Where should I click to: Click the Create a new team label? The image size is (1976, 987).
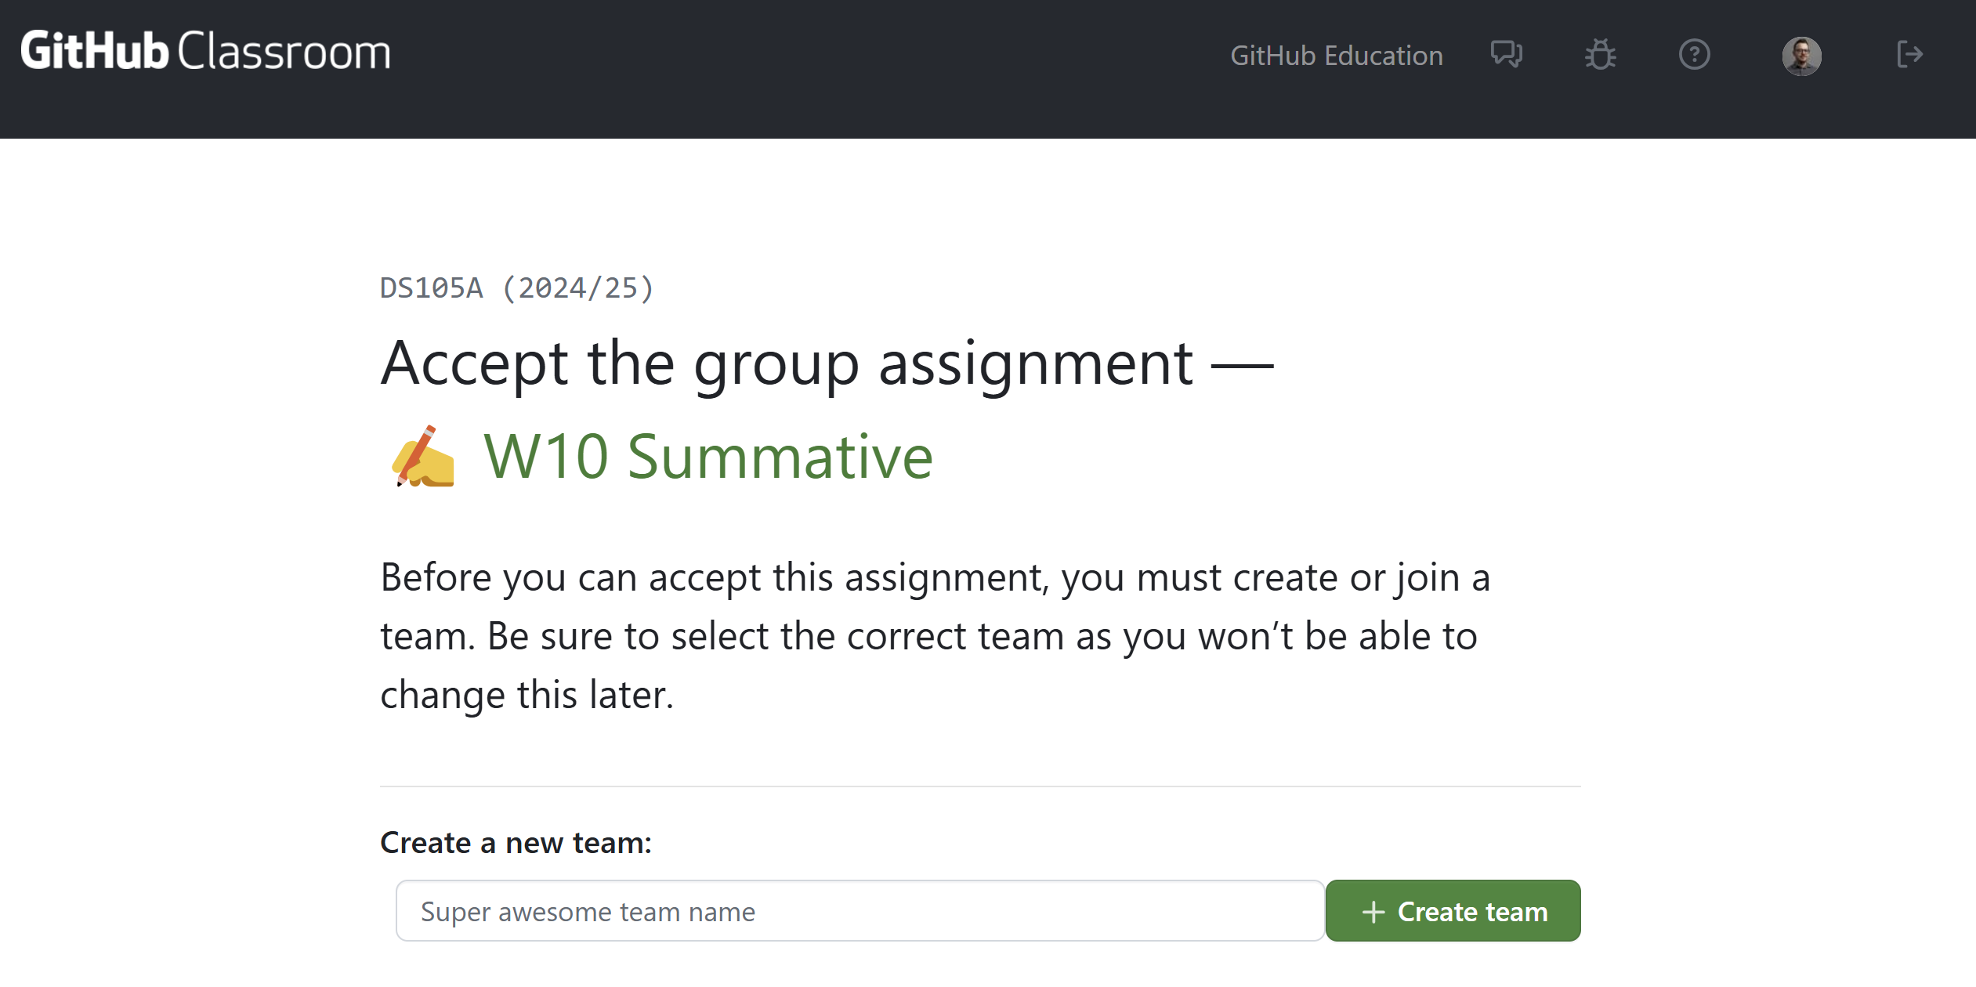[516, 843]
